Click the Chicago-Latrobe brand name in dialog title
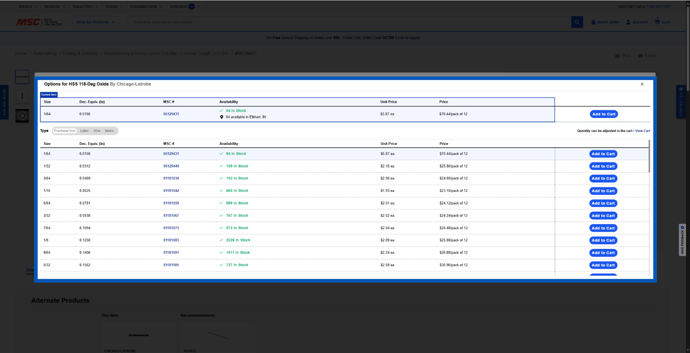The height and width of the screenshot is (353, 690). [x=134, y=84]
